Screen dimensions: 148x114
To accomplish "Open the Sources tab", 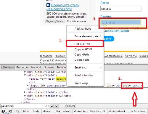I will (49, 68).
